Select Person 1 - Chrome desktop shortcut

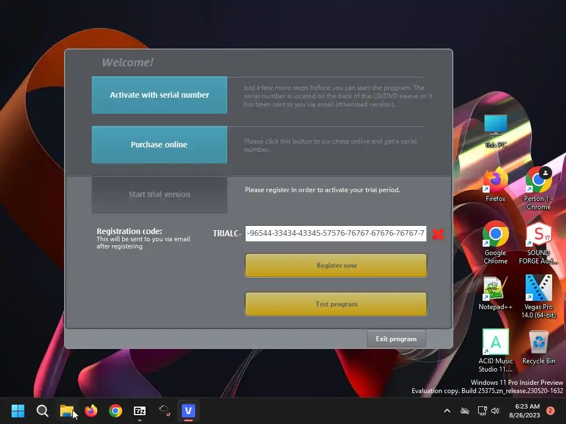(x=538, y=189)
